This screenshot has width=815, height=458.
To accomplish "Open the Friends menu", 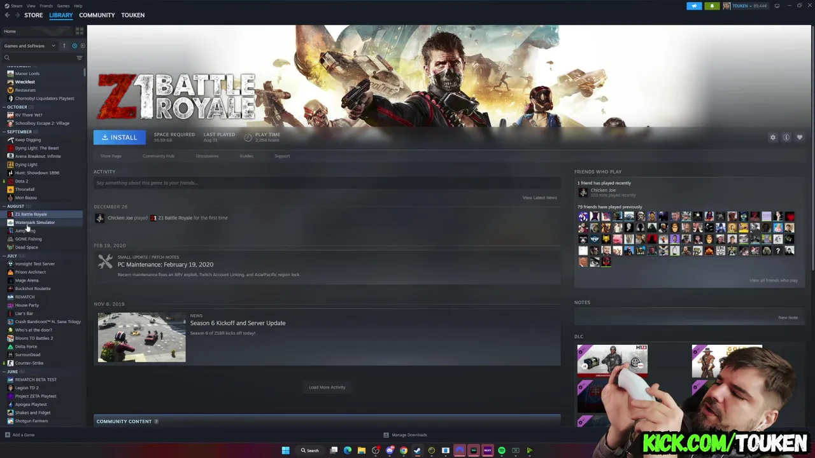I will (x=46, y=6).
